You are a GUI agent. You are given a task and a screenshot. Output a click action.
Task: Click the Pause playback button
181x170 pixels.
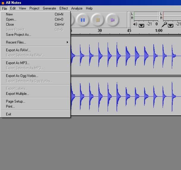[x=83, y=20]
